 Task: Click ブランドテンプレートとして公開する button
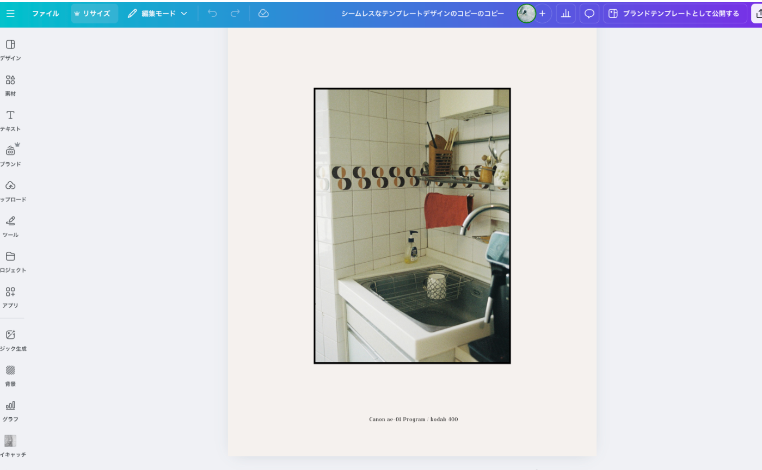674,14
